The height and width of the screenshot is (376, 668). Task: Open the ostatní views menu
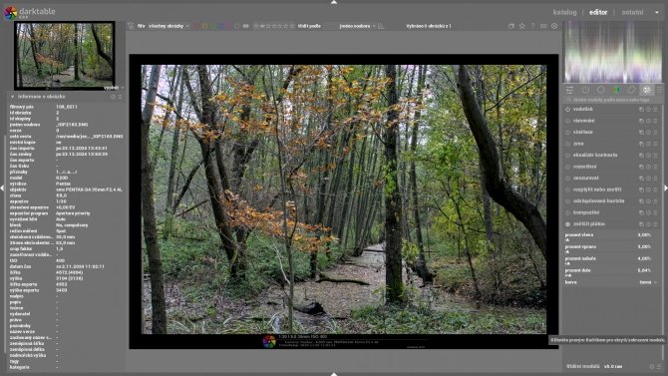click(x=632, y=12)
